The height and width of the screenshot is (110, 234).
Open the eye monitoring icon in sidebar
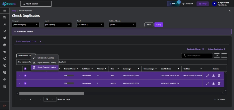click(x=5, y=52)
